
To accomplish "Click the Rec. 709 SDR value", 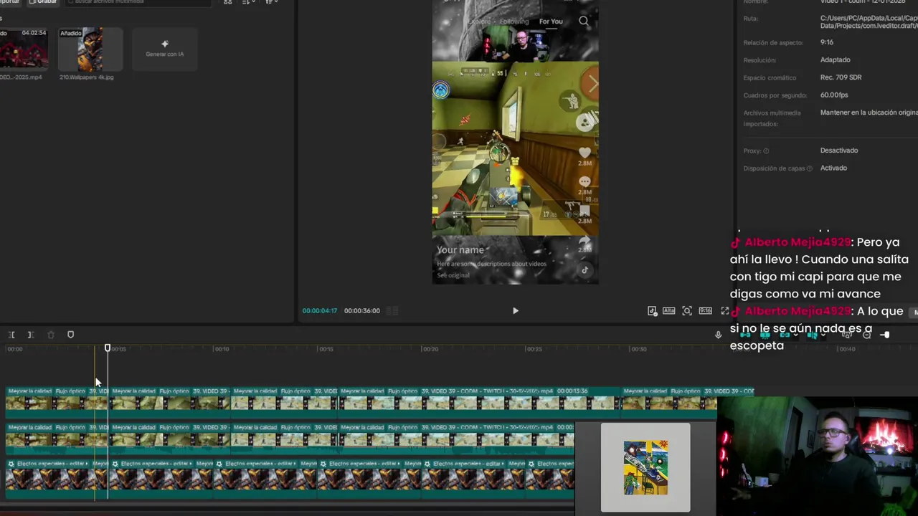I will [841, 77].
